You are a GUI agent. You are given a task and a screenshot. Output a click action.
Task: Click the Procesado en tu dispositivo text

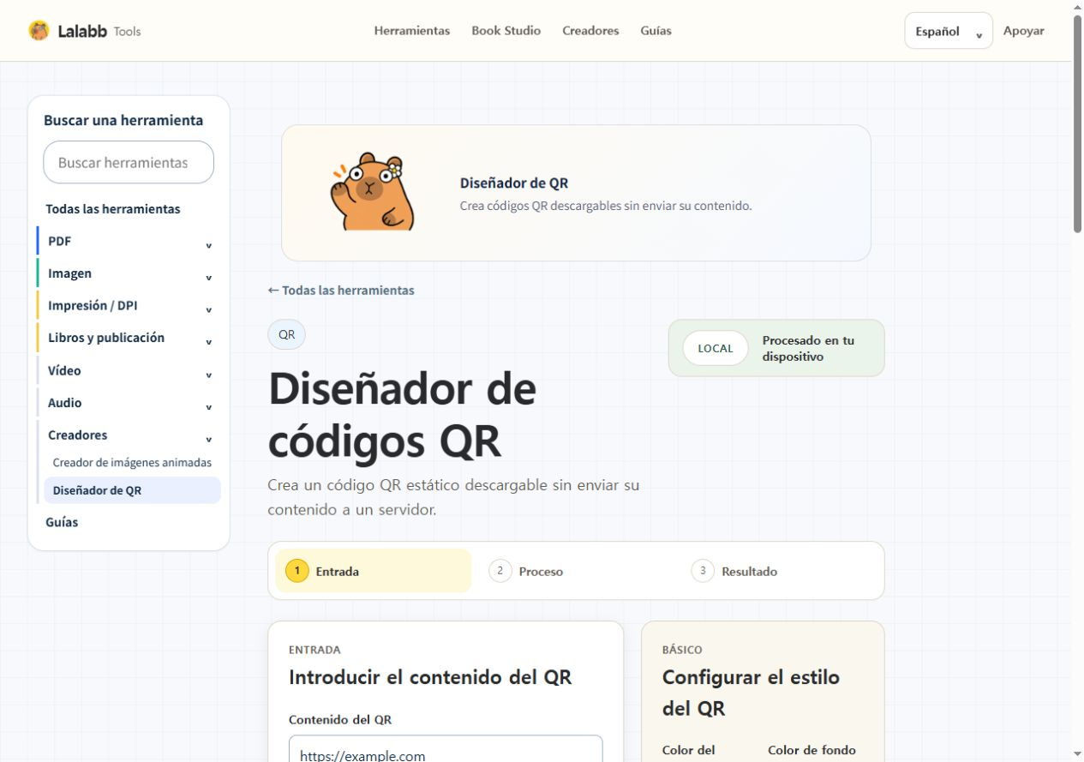(808, 348)
